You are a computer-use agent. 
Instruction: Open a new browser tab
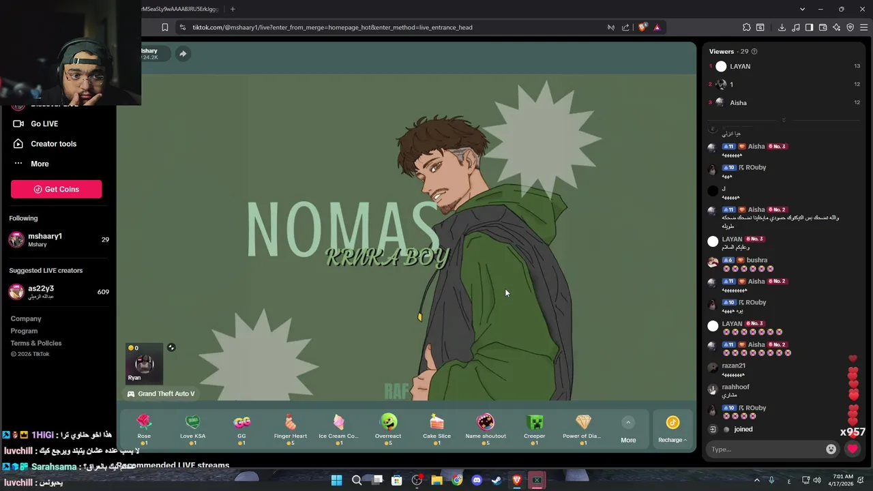point(233,9)
